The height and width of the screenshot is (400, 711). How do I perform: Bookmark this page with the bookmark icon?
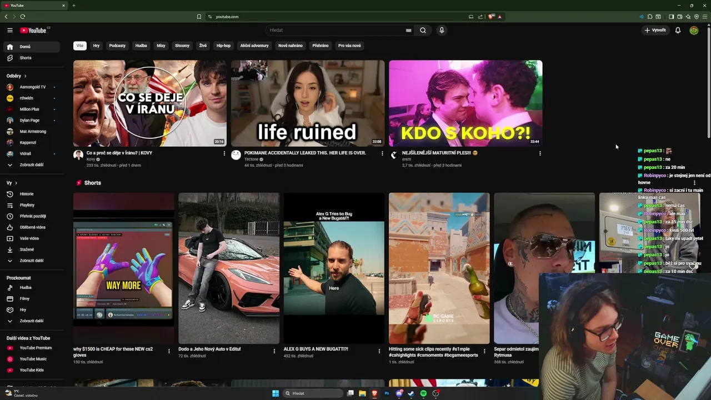[x=199, y=17]
